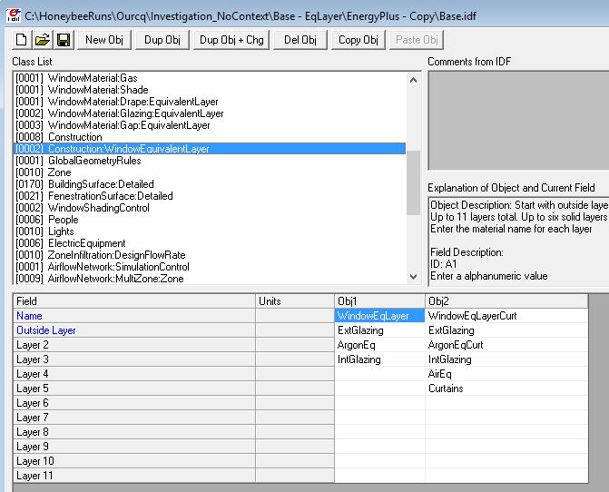Select Construction:WindowEquivalentLayer class
The width and height of the screenshot is (609, 492).
tap(210, 149)
